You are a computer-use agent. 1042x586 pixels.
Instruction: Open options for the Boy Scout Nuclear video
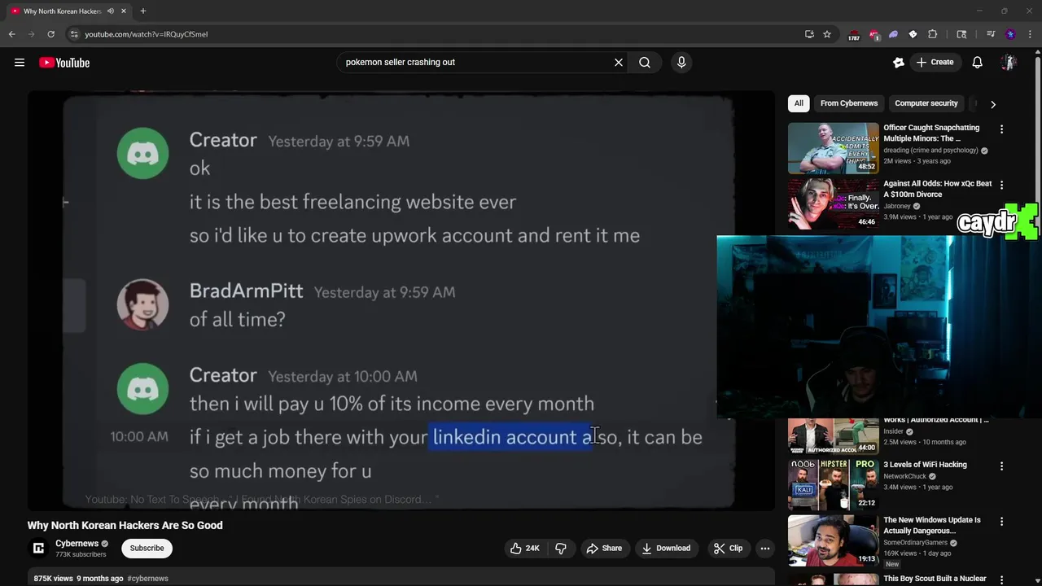coord(1001,580)
